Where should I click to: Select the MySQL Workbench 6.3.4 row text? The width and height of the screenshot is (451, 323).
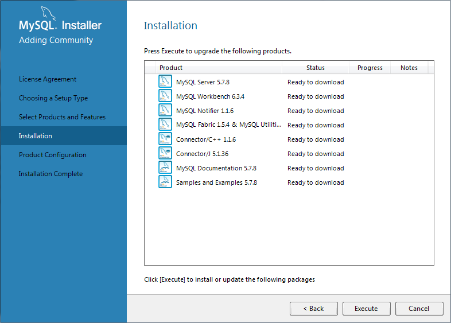point(210,96)
